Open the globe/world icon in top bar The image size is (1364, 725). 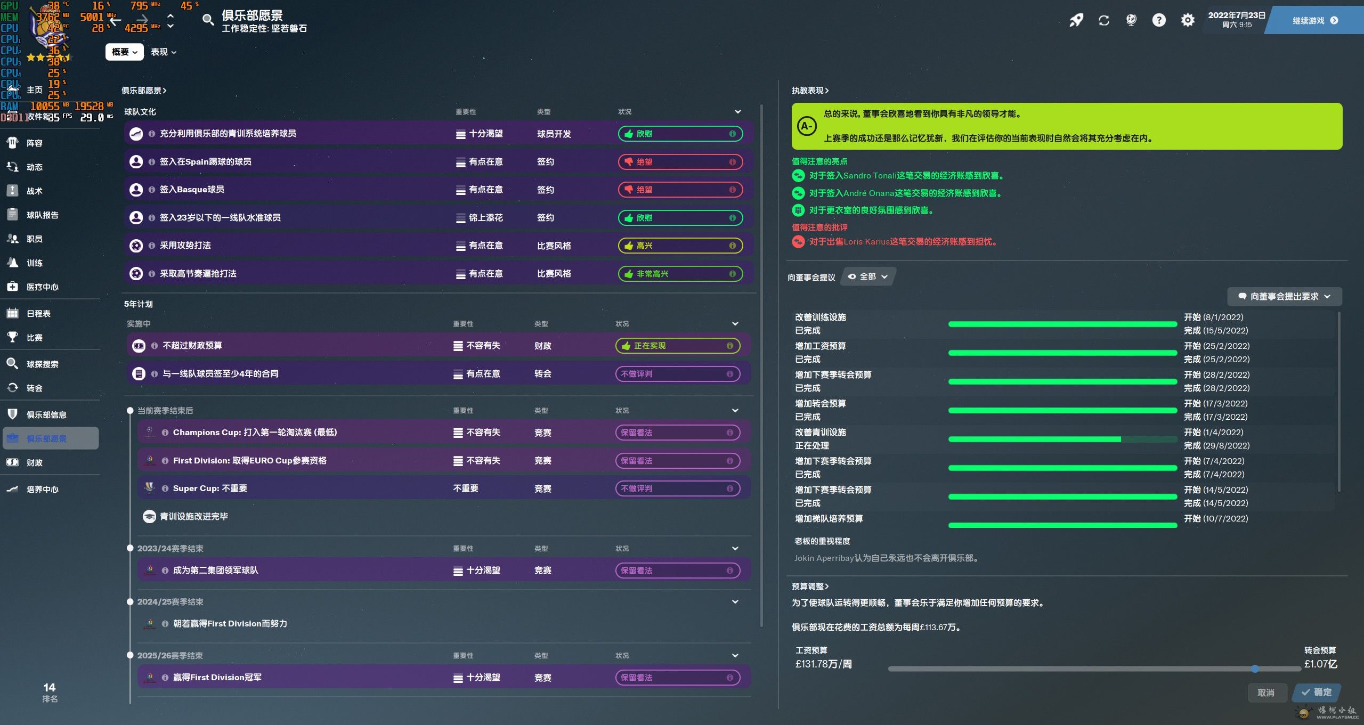pos(1131,20)
